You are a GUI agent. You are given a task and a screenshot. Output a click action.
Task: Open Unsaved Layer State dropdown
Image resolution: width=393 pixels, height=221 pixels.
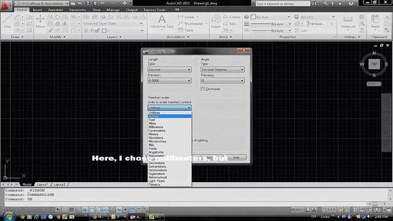tap(113, 23)
